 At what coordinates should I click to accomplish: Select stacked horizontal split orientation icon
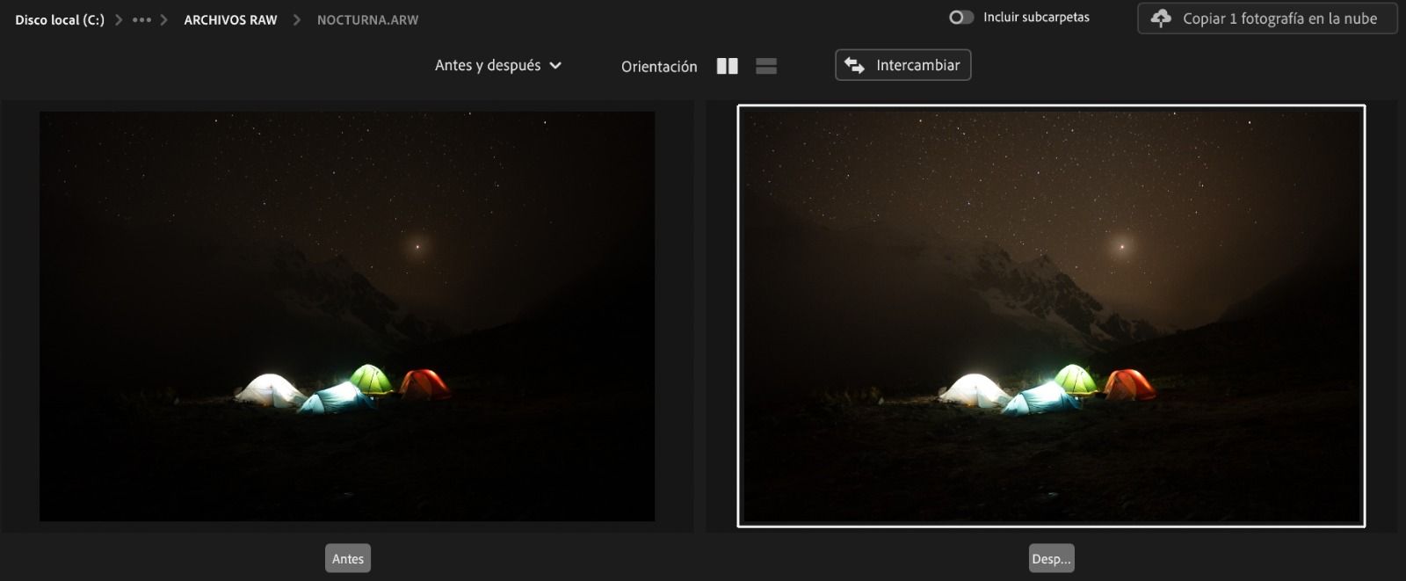pyautogui.click(x=765, y=66)
